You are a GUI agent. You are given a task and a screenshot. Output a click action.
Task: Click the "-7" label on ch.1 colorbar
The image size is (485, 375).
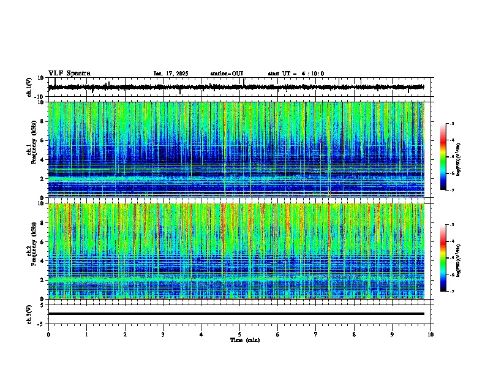click(452, 190)
